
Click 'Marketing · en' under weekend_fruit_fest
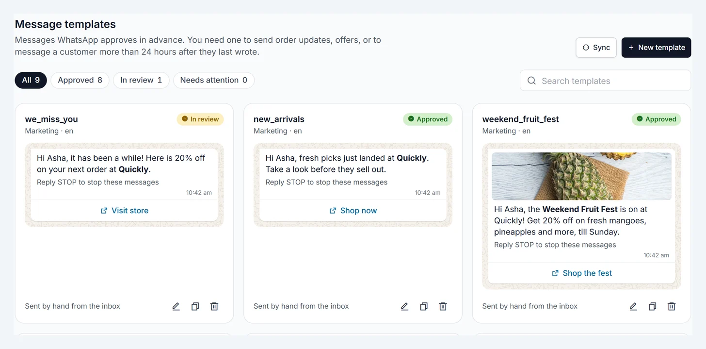[506, 131]
